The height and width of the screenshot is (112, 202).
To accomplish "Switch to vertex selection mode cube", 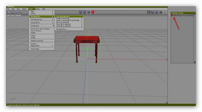I will [x=81, y=12].
